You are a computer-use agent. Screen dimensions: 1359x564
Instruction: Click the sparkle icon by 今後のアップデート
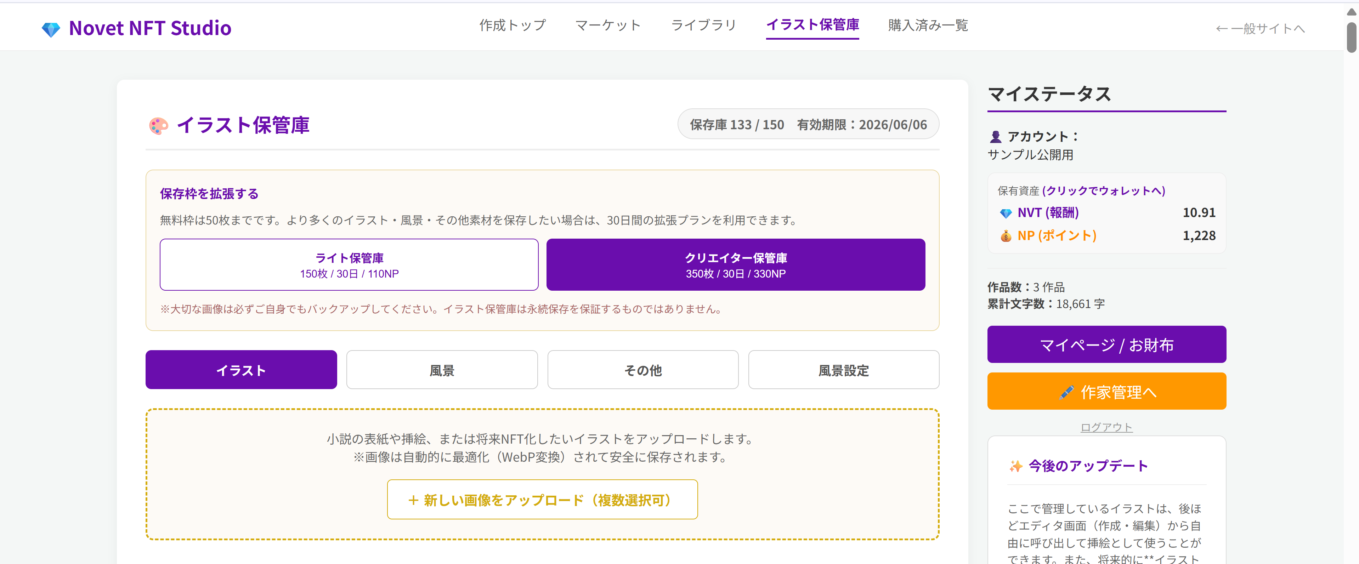click(x=1015, y=466)
